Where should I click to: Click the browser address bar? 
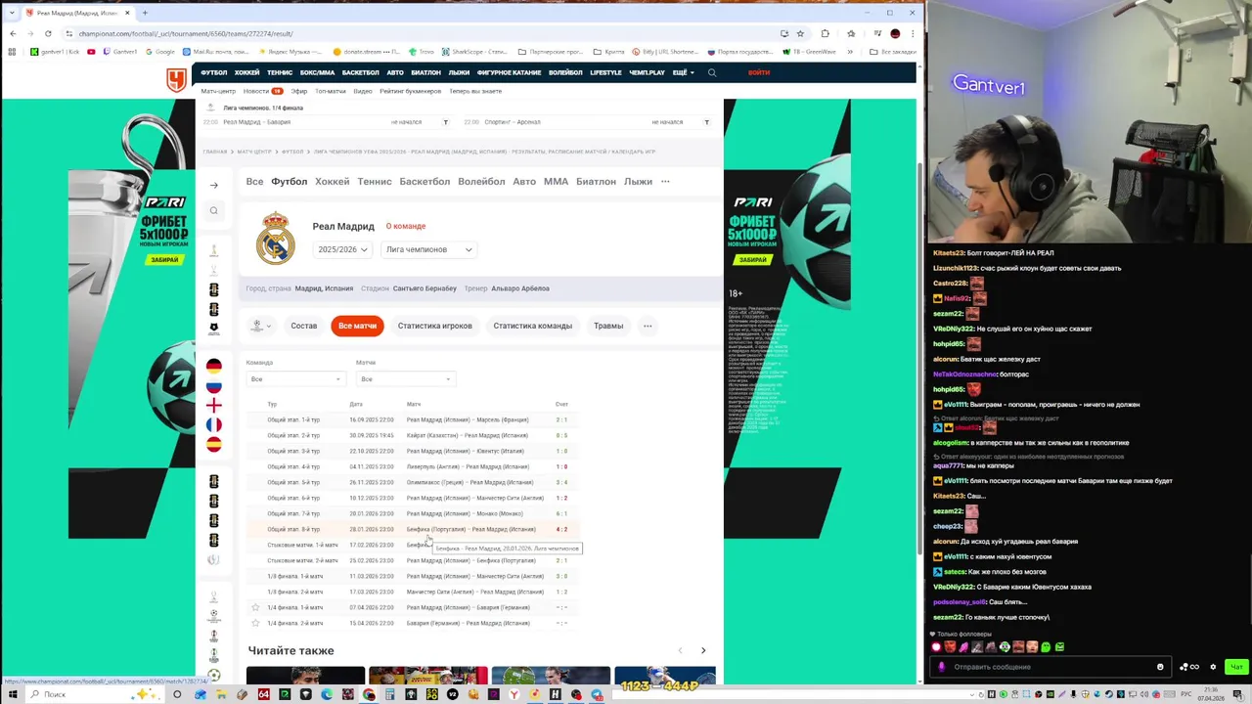pyautogui.click(x=421, y=33)
